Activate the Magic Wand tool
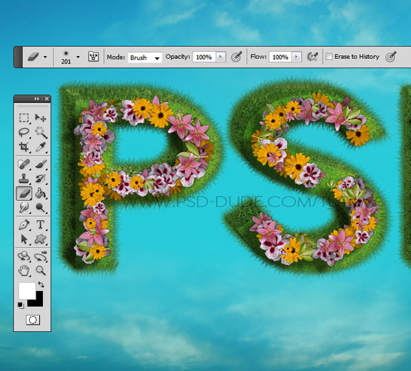411x371 pixels. click(x=40, y=132)
